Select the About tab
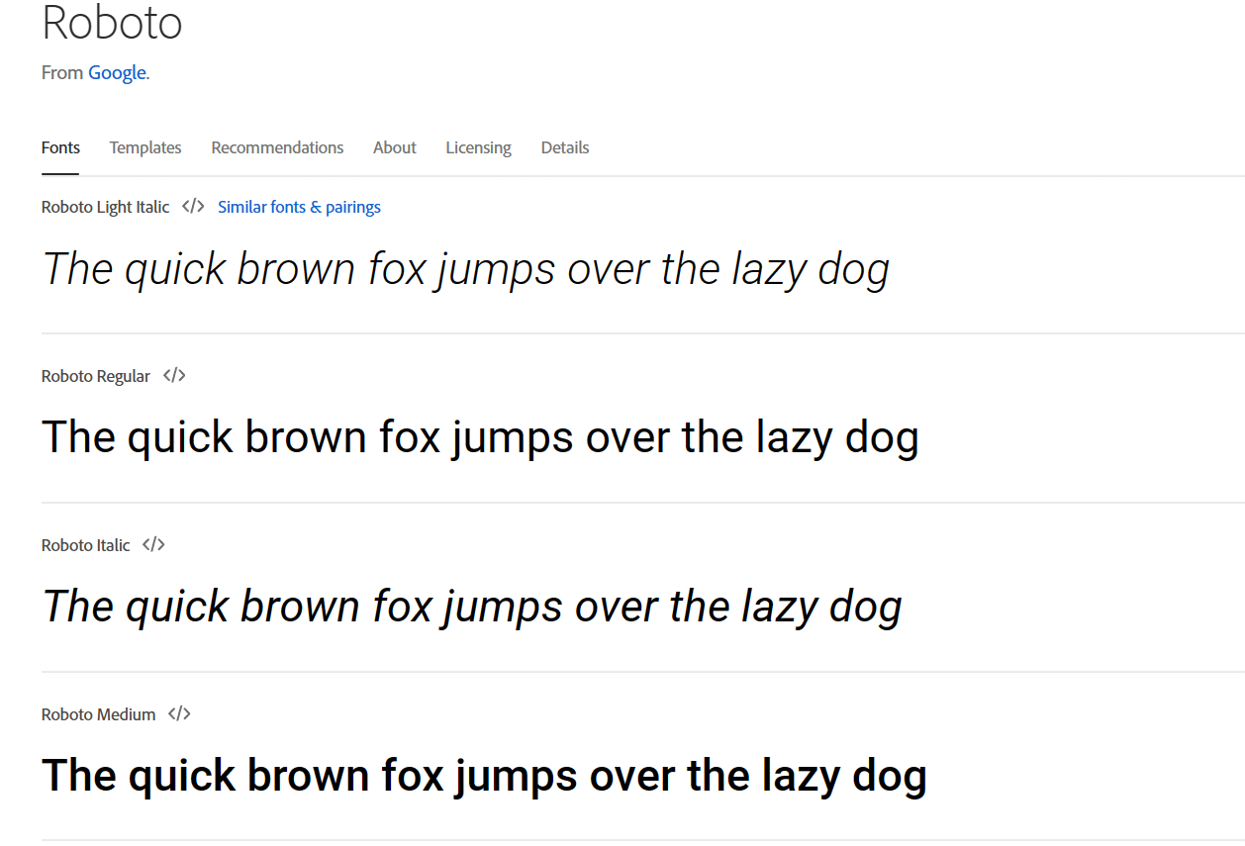This screenshot has width=1245, height=846. click(x=394, y=147)
